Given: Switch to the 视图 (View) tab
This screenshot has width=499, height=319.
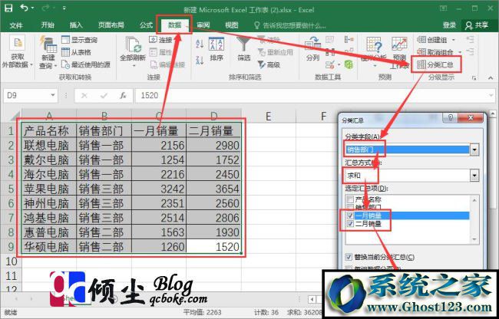Looking at the screenshot, I should (x=231, y=25).
